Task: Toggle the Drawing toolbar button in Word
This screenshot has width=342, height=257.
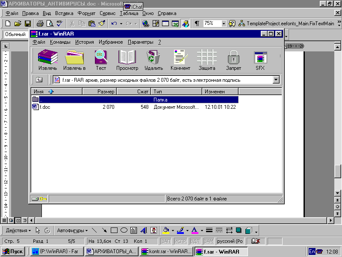Action: tap(186, 24)
